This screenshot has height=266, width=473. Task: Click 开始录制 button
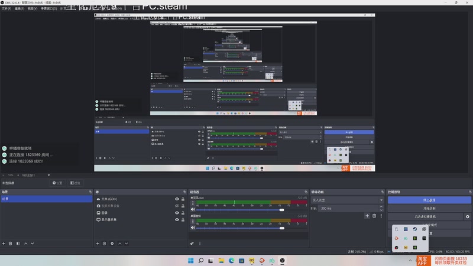click(x=429, y=209)
